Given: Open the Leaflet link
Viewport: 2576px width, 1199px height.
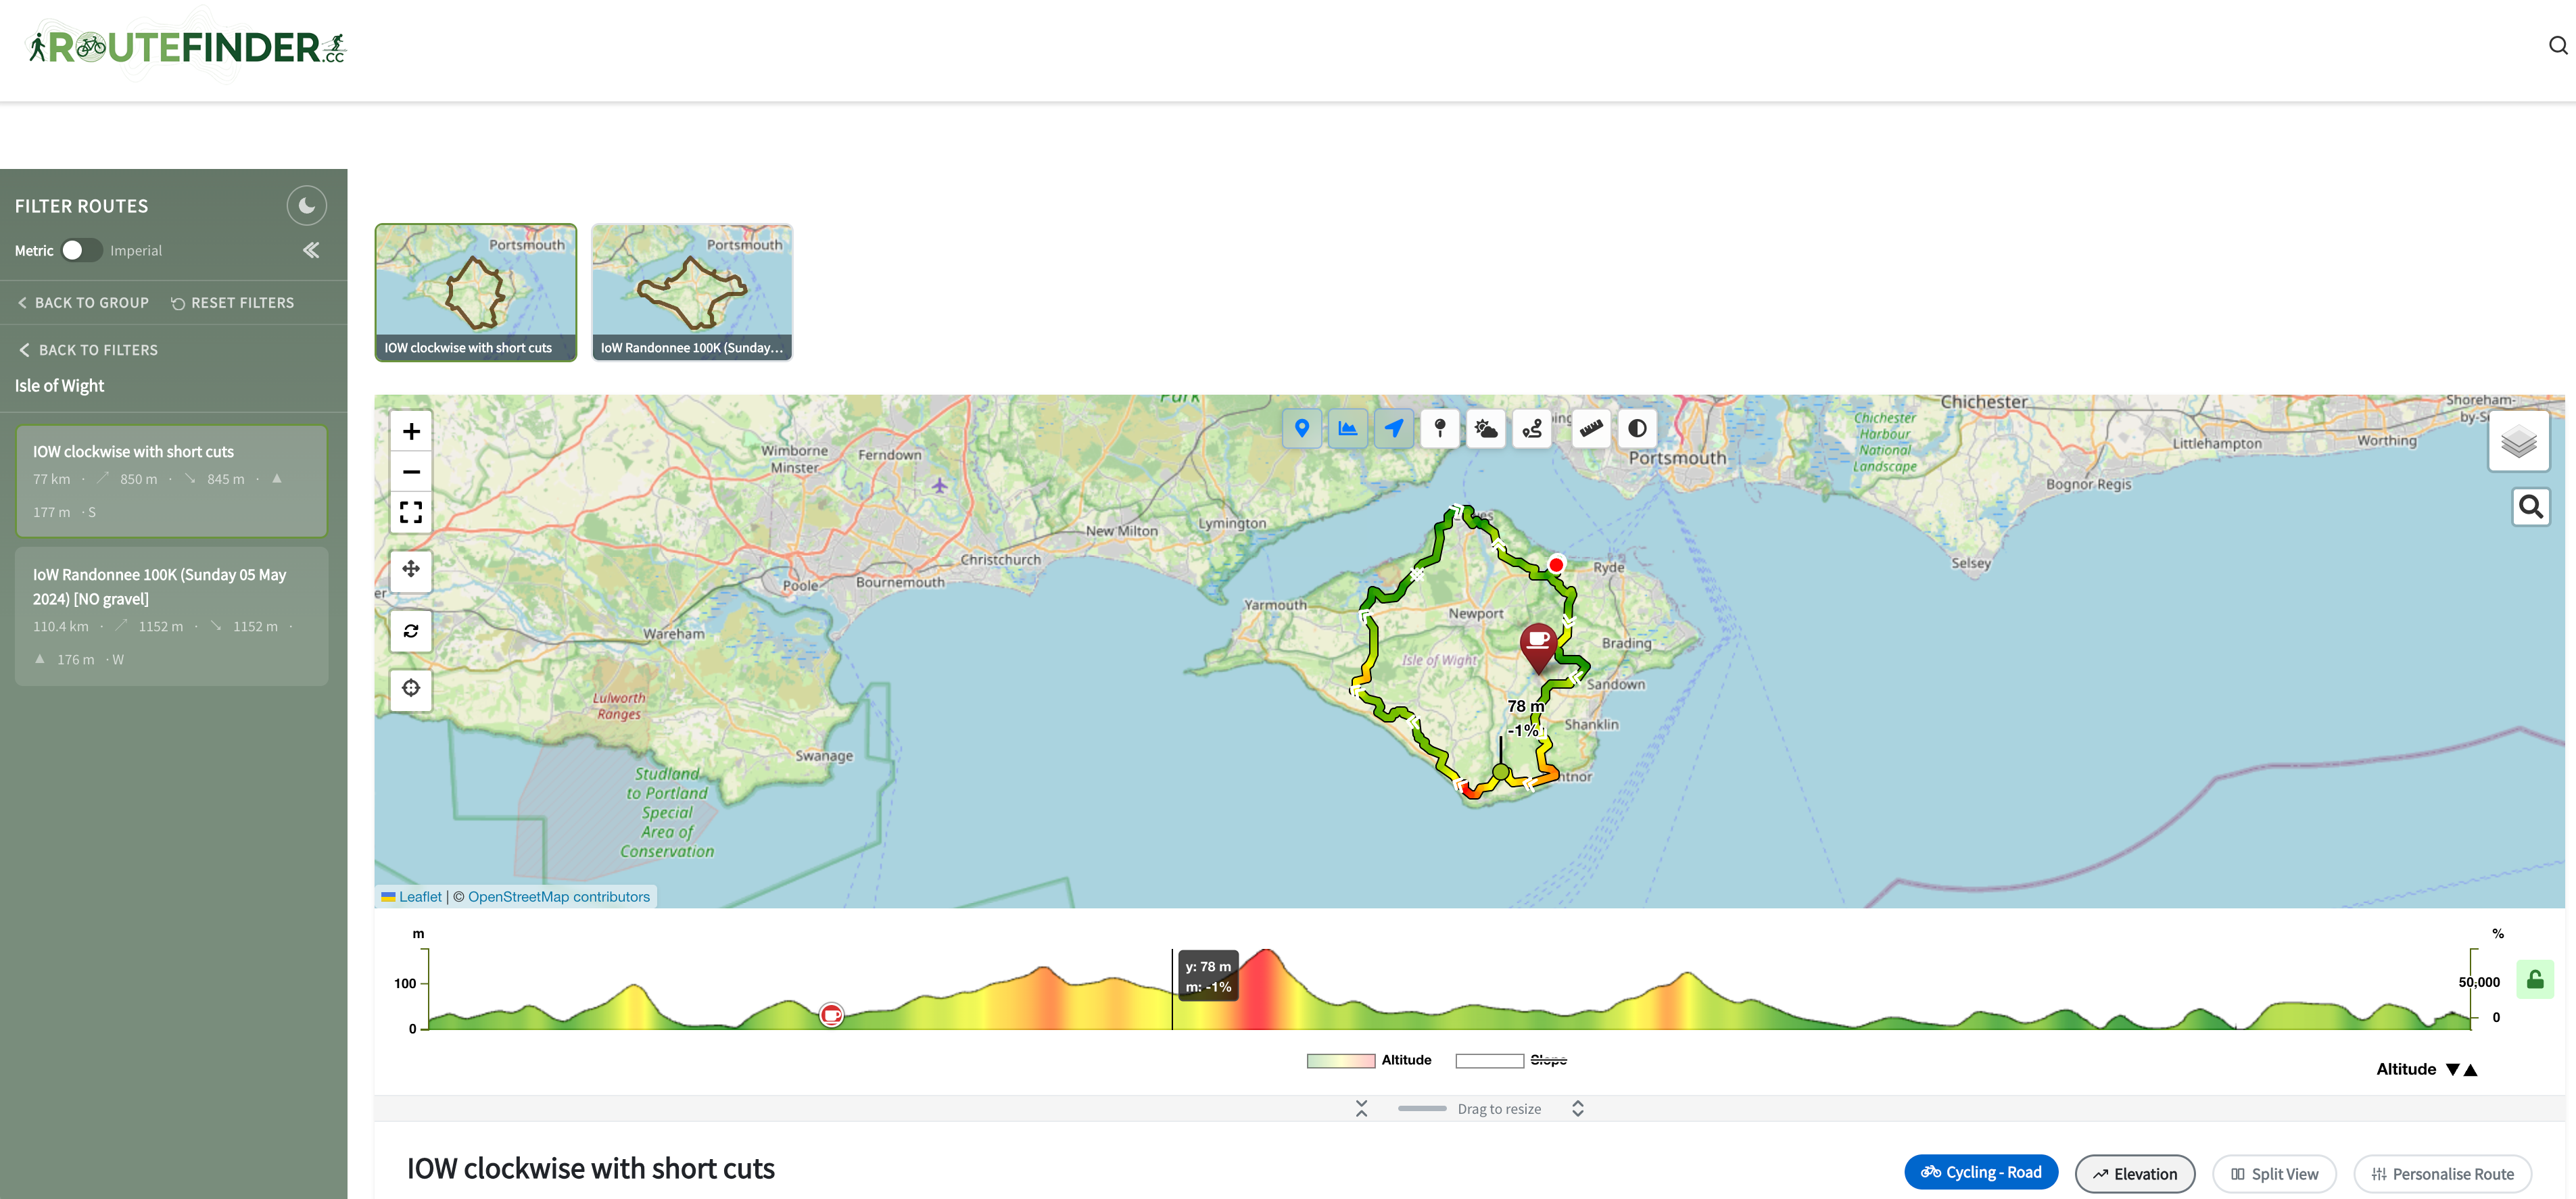Looking at the screenshot, I should [419, 897].
